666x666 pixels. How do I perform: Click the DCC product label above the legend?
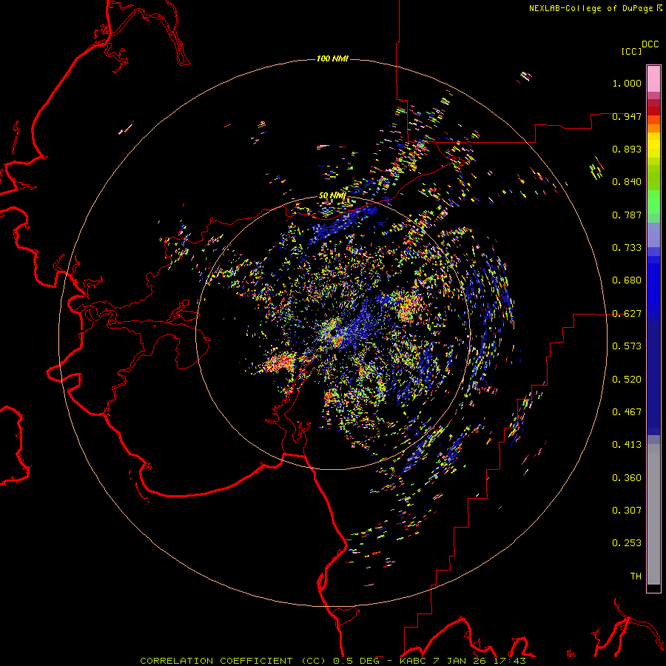point(650,44)
